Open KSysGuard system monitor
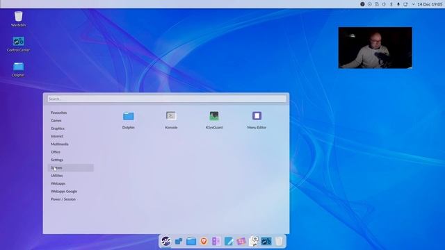445x250 pixels. click(214, 120)
